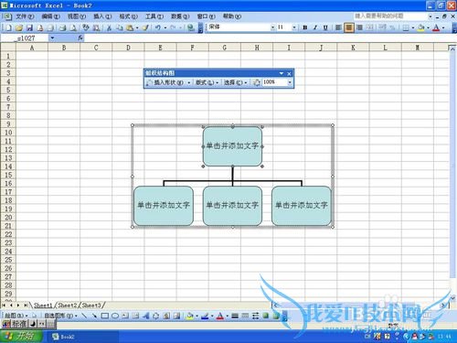The width and height of the screenshot is (457, 343).
Task: Save the workbook with the floppy icon
Action: (x=29, y=27)
